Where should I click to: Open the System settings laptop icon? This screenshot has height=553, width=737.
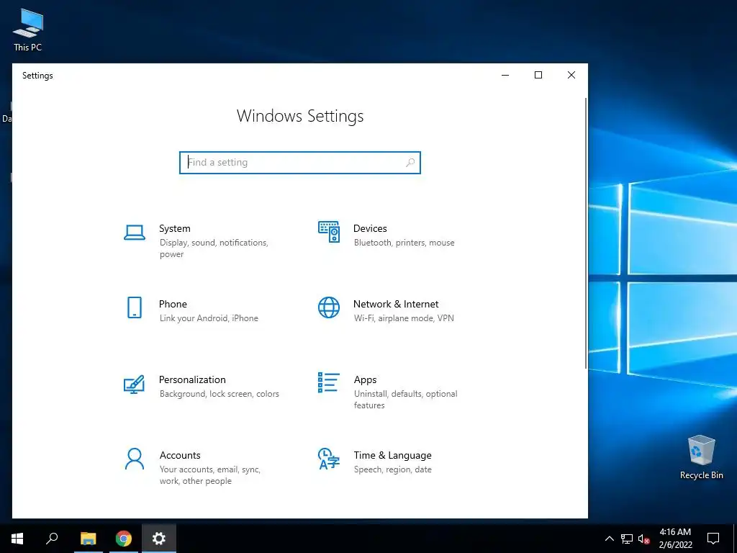point(135,233)
